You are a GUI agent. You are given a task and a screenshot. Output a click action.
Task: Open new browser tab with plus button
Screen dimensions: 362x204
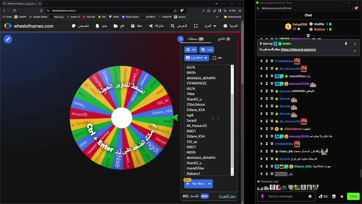point(46,4)
